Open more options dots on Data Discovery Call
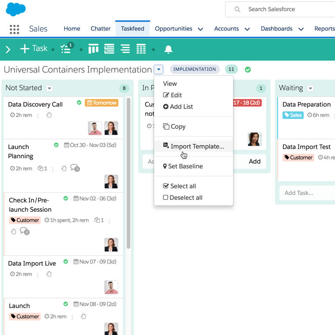 click(x=38, y=116)
